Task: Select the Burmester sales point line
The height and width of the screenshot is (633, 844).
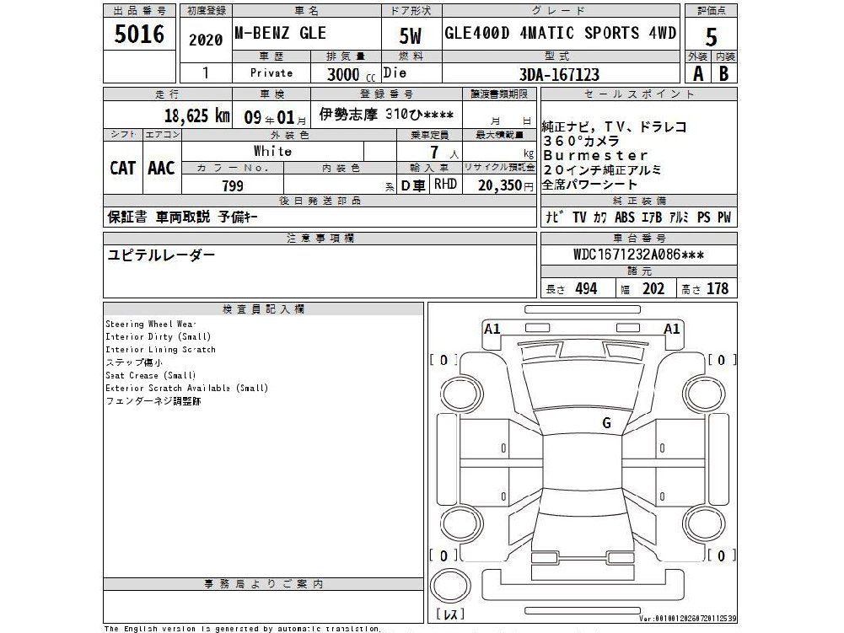Action: coord(595,156)
